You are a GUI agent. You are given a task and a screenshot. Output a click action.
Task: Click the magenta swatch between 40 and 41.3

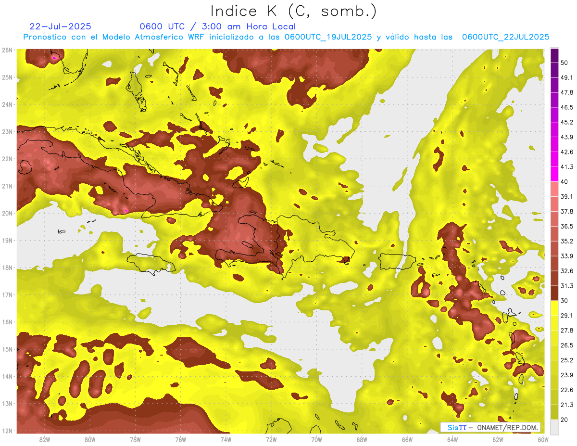click(x=554, y=174)
